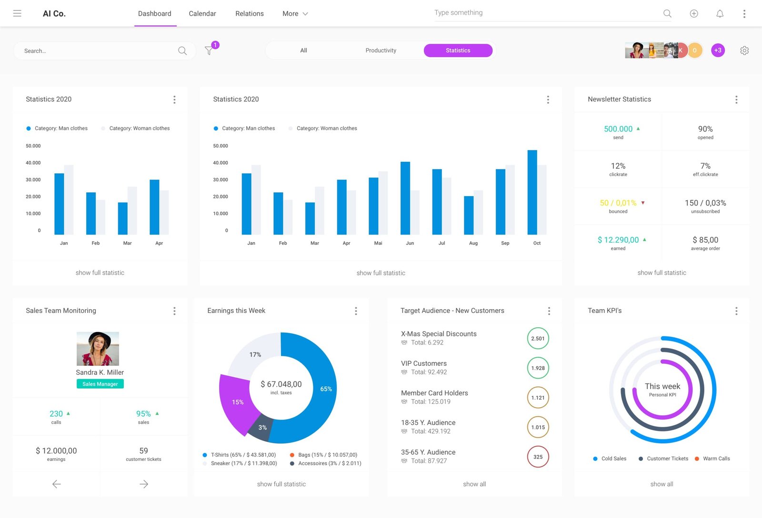Open the Relations tab

click(x=249, y=14)
